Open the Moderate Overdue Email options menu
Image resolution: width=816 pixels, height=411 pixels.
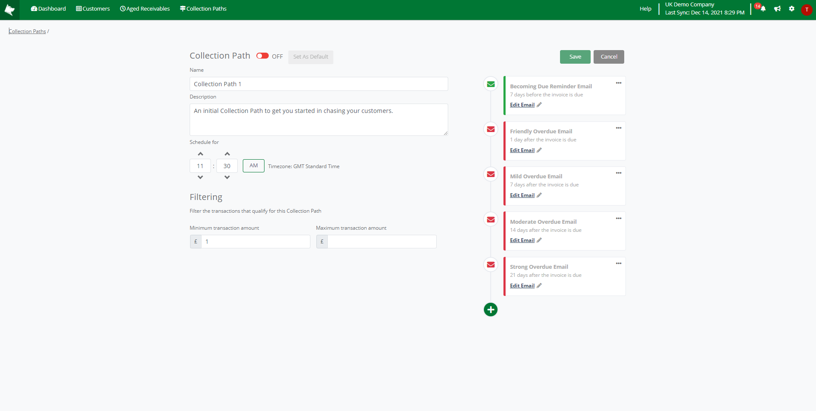(x=618, y=218)
